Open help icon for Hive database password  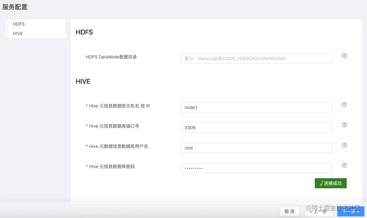tap(344, 165)
